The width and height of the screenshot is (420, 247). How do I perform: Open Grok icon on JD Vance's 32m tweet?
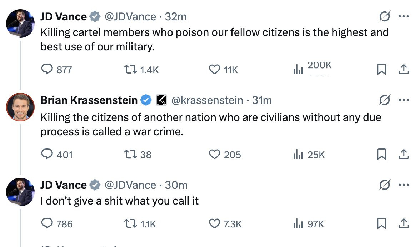point(385,16)
